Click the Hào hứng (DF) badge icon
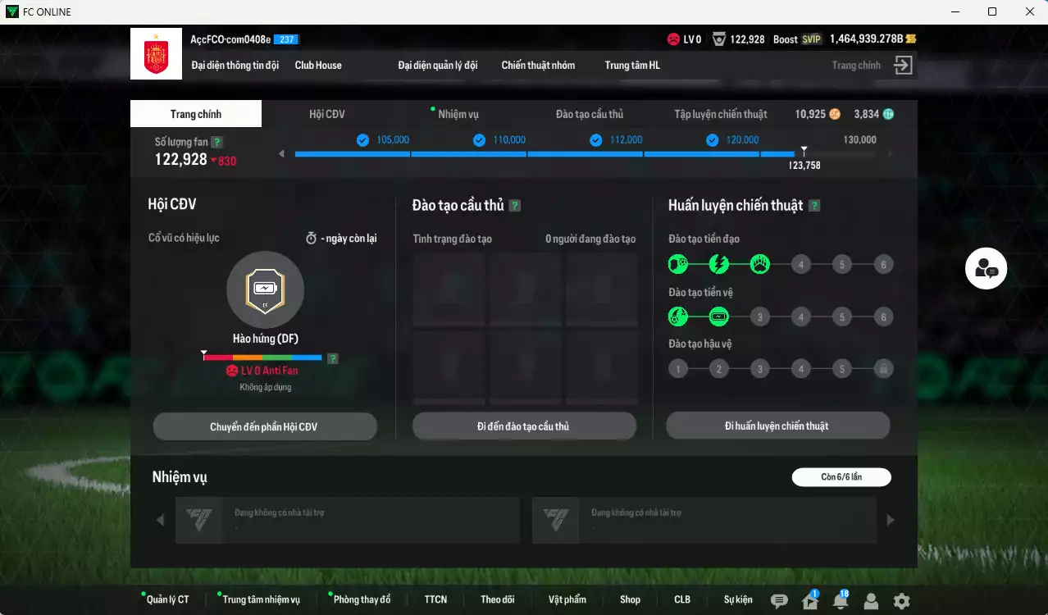1048x615 pixels. [x=265, y=289]
